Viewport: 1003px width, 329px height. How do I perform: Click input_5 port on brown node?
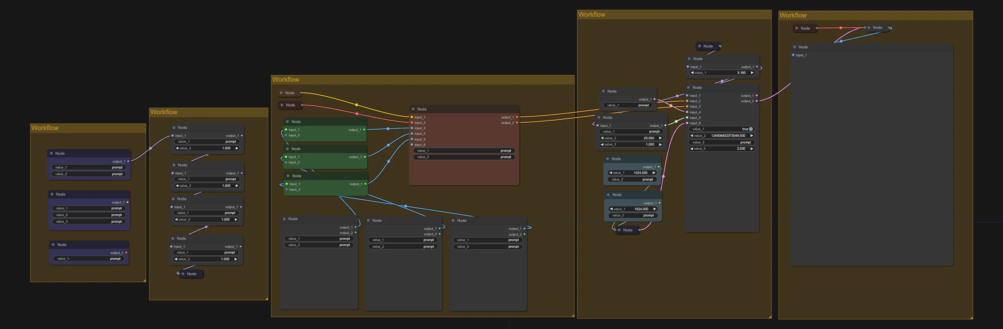(x=412, y=139)
